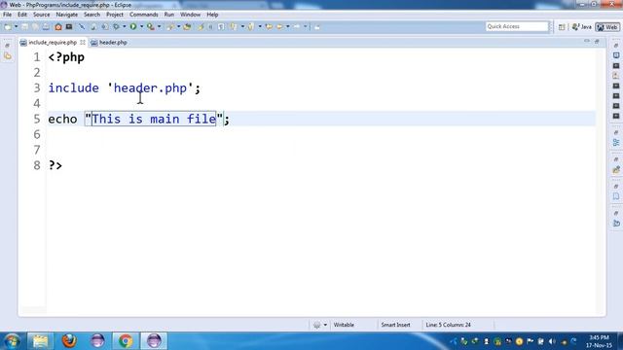Open the Help menu
Viewport: 623px width, 350px height.
coord(212,15)
